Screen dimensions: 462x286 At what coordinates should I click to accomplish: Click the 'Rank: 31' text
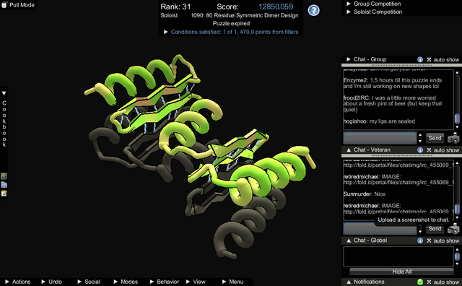(175, 6)
